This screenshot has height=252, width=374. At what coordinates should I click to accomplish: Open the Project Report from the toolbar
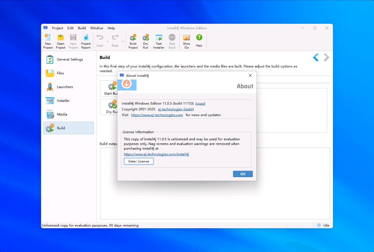(x=86, y=41)
